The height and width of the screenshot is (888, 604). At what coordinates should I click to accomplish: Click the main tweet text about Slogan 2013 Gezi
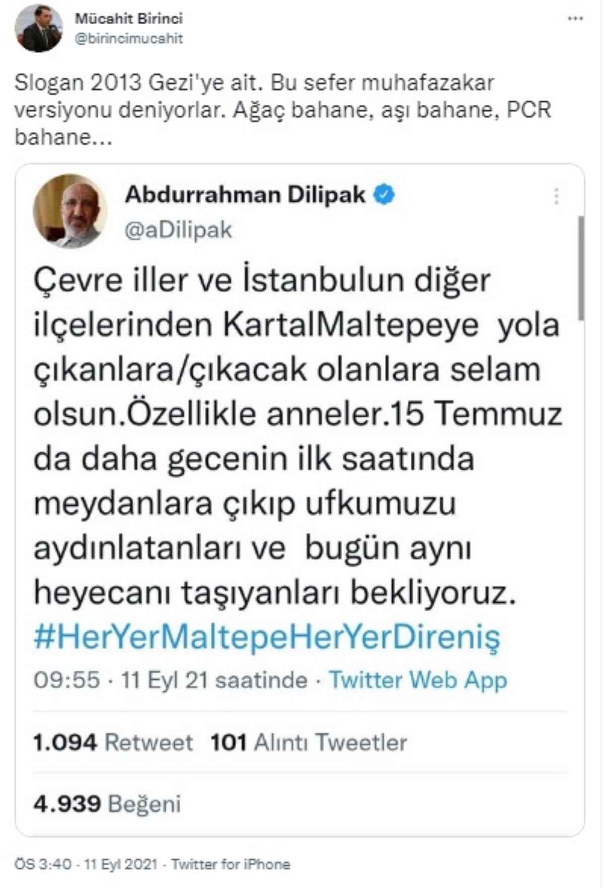pyautogui.click(x=283, y=110)
